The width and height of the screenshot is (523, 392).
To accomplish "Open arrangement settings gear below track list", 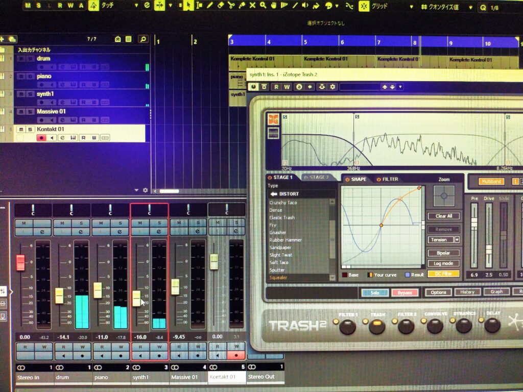I will point(146,190).
